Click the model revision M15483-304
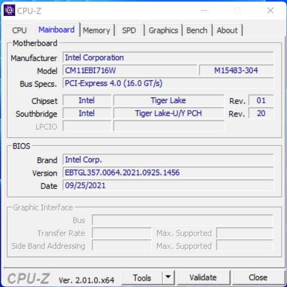 click(x=236, y=70)
